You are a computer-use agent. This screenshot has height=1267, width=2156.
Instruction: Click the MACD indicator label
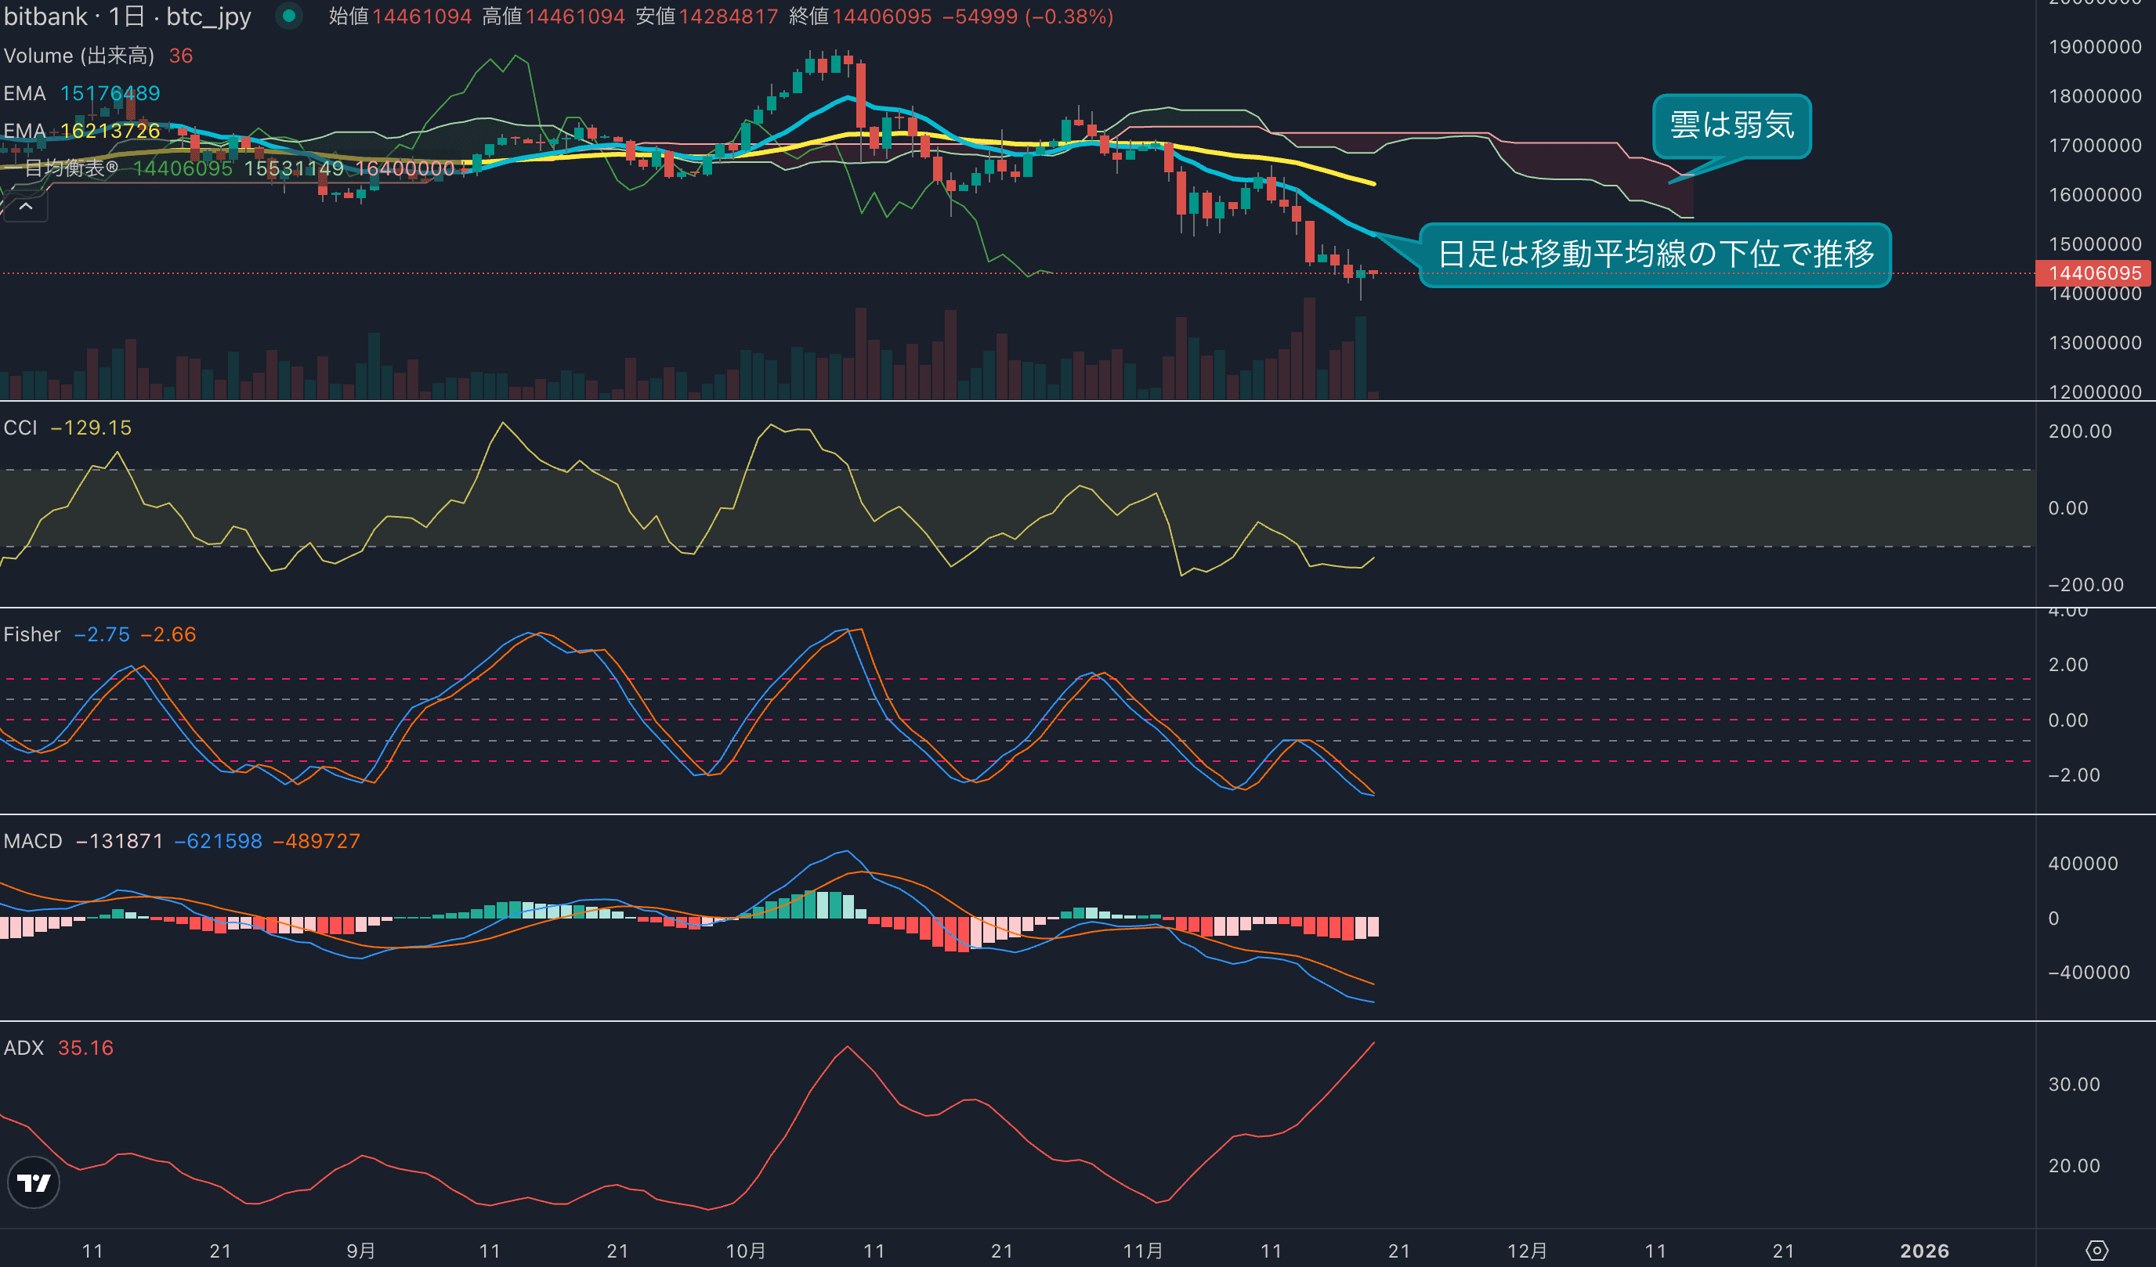click(32, 841)
